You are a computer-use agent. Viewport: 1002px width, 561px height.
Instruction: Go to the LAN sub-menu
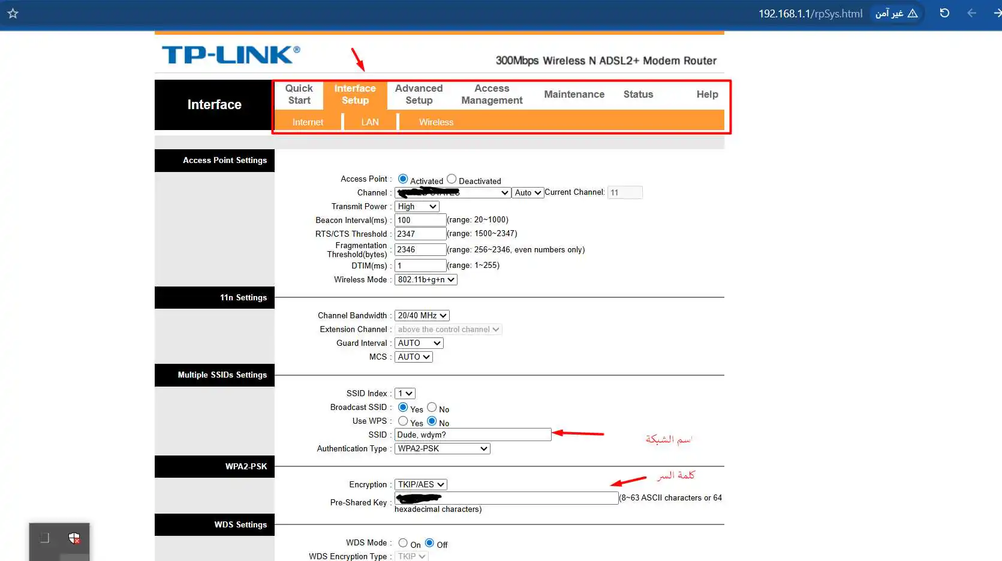pyautogui.click(x=369, y=122)
